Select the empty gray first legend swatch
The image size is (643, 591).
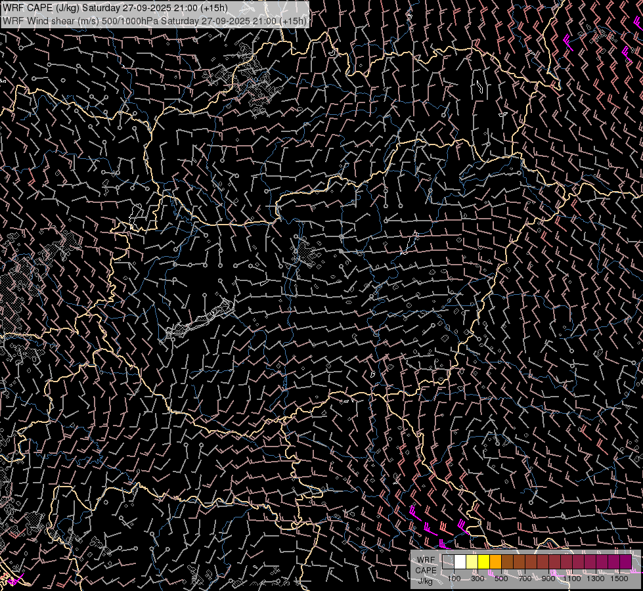pos(448,561)
